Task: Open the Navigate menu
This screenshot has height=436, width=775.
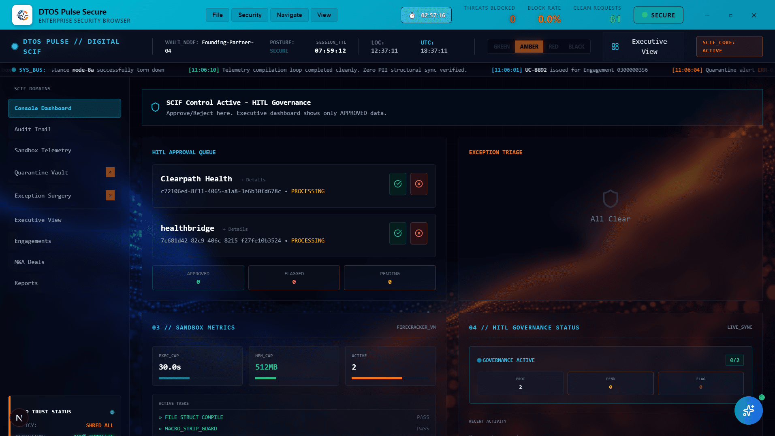Action: coord(289,15)
